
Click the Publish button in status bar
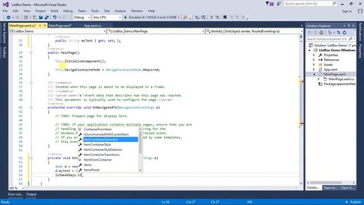point(353,202)
